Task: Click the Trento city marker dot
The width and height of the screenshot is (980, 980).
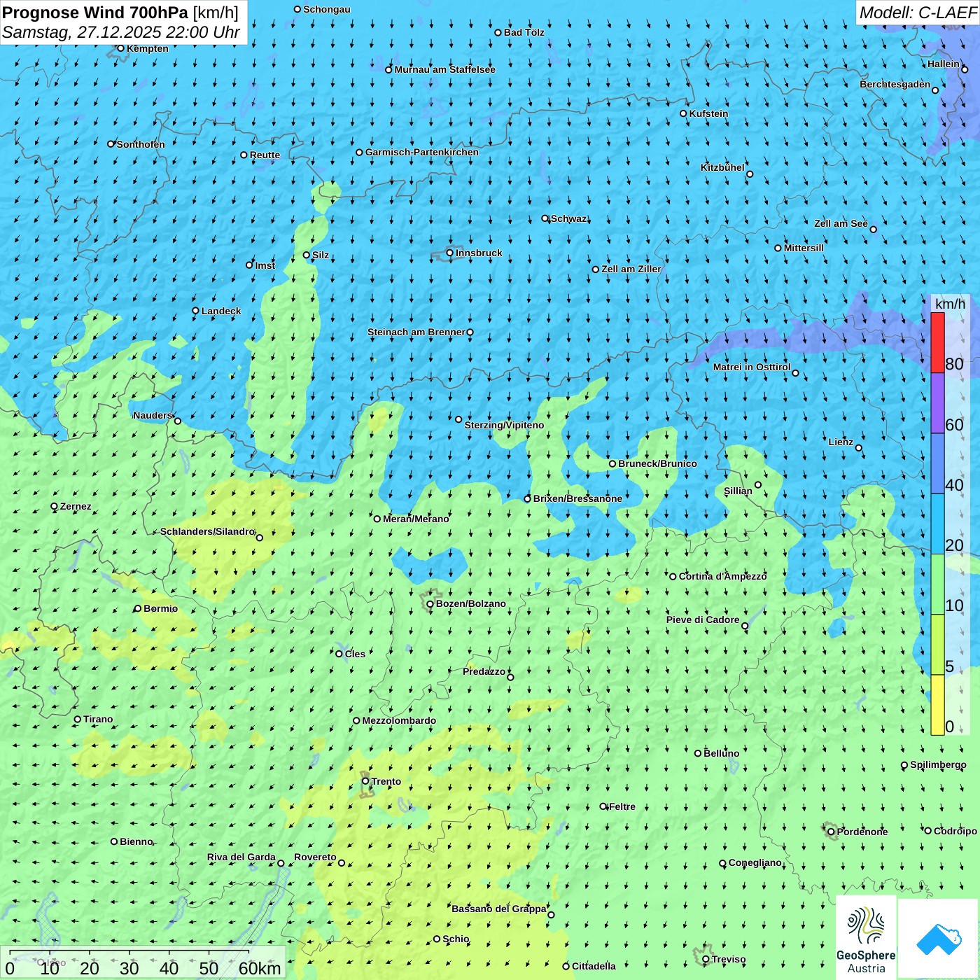Action: point(365,781)
